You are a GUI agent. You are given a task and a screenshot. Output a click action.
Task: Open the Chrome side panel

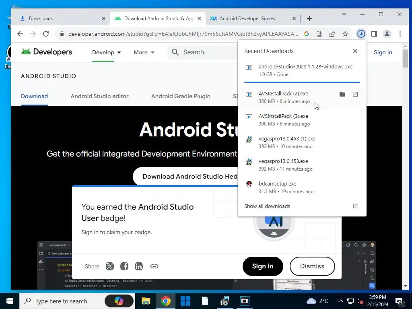(x=374, y=34)
